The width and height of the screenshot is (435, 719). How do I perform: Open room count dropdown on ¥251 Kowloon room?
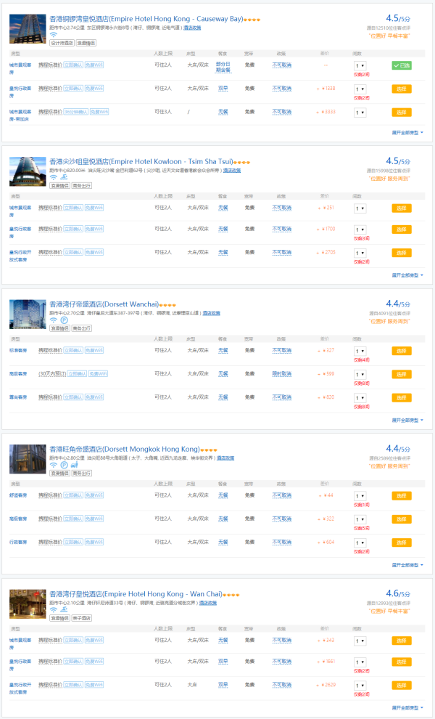pyautogui.click(x=360, y=208)
